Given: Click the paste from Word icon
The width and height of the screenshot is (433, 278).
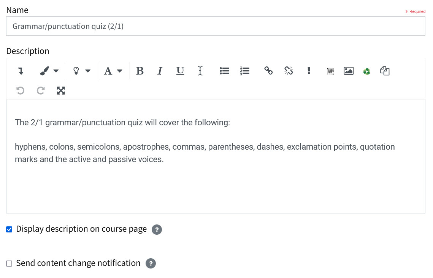Looking at the screenshot, I should [330, 71].
